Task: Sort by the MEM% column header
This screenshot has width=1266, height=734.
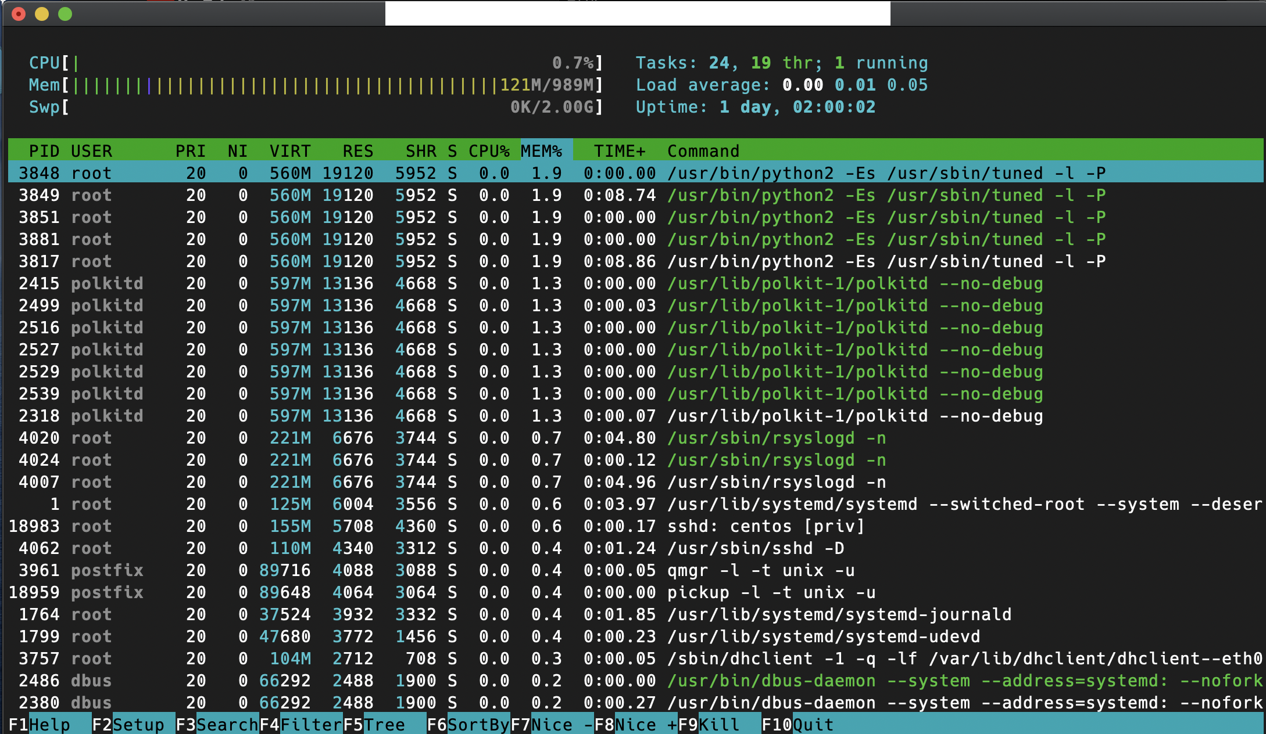Action: click(542, 151)
